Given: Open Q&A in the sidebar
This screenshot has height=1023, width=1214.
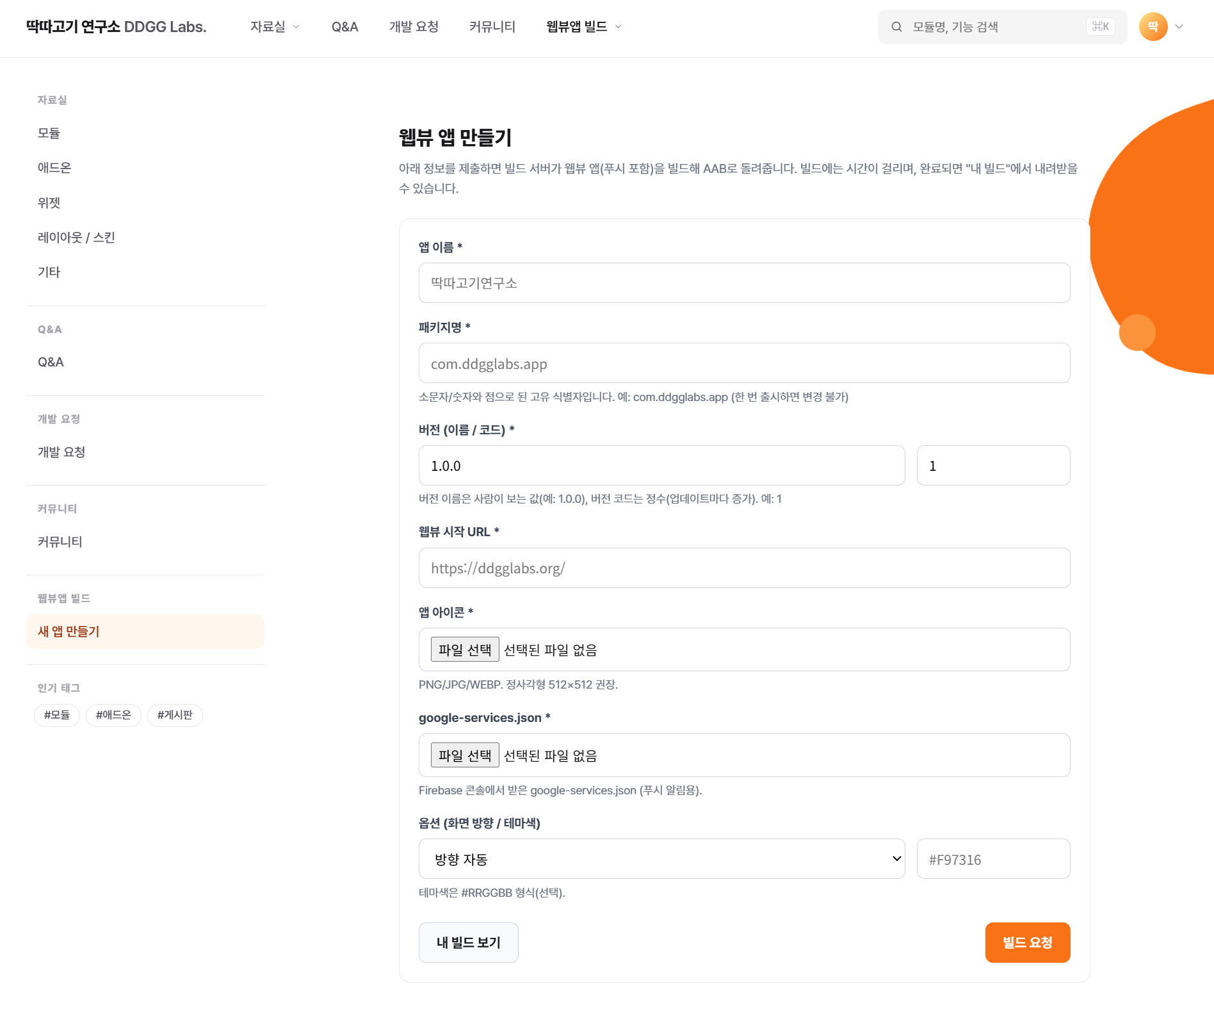Looking at the screenshot, I should click(x=145, y=363).
